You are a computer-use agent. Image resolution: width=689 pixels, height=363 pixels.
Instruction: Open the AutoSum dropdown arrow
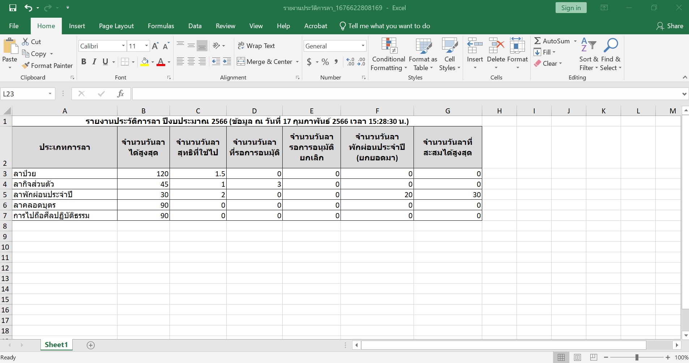pos(575,41)
